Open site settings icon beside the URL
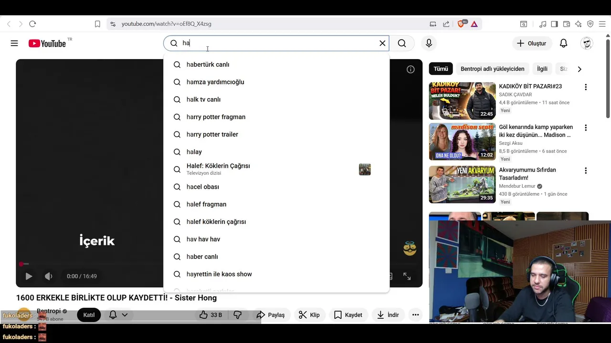611x343 pixels. pyautogui.click(x=112, y=24)
